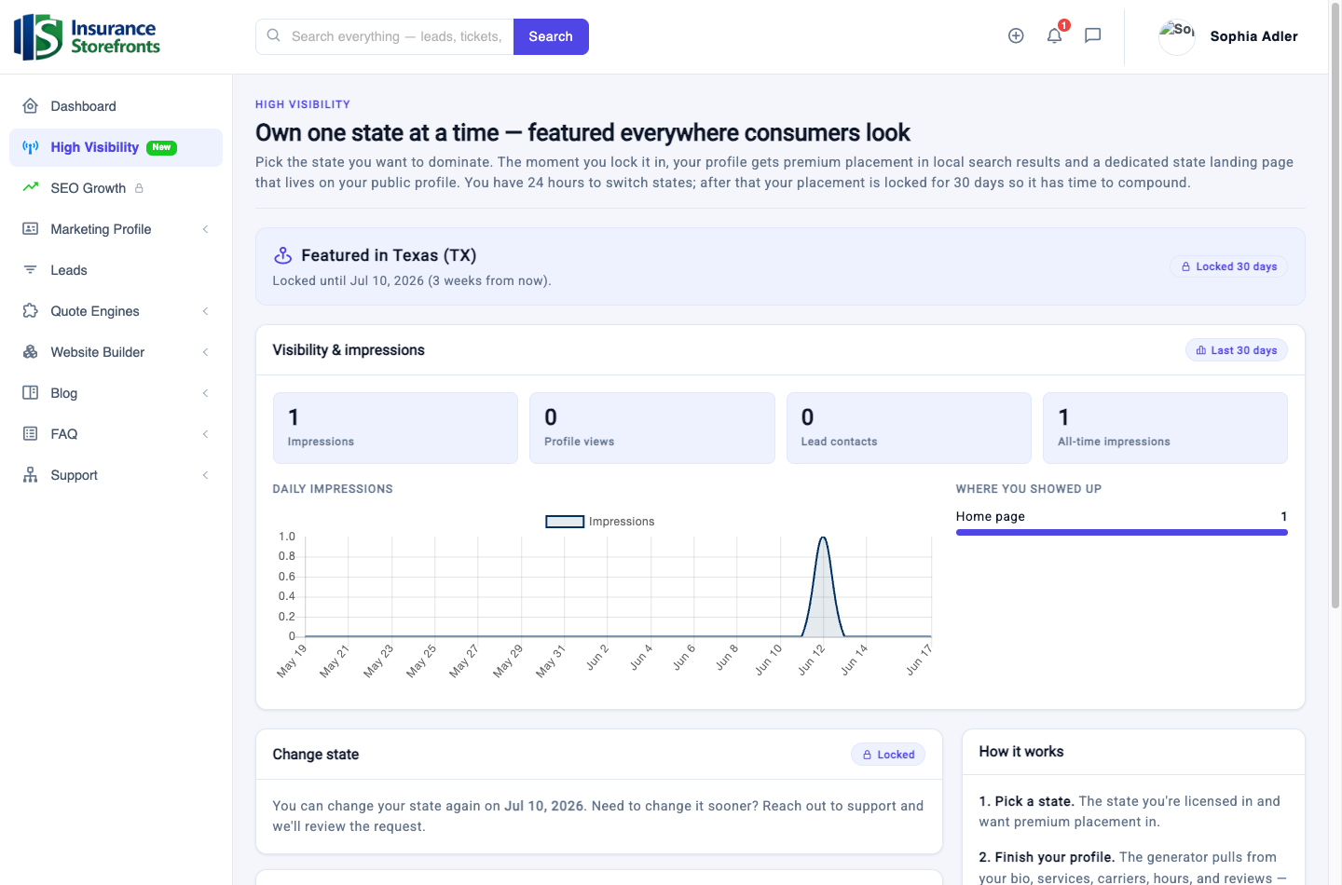Screen dimensions: 1342x885
Task: Click the 'WHERE YOU SHOWED UP' heading
Action: 1028,489
